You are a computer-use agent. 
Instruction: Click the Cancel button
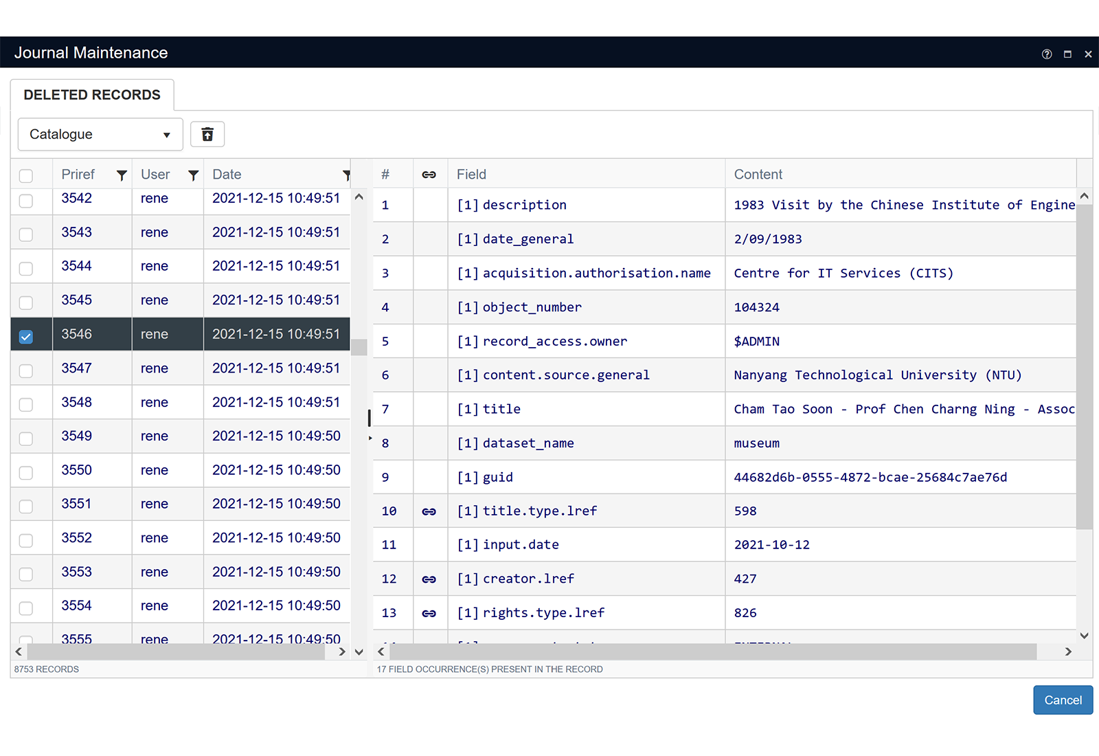(x=1063, y=700)
